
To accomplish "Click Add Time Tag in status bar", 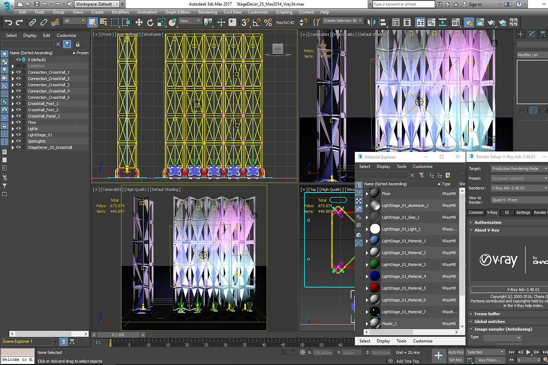I will point(407,361).
